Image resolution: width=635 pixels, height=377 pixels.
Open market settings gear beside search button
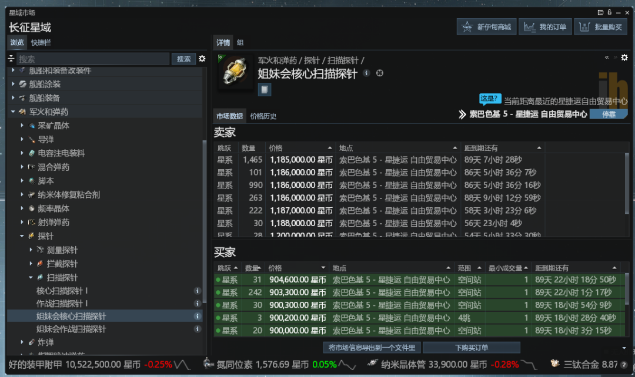(202, 59)
